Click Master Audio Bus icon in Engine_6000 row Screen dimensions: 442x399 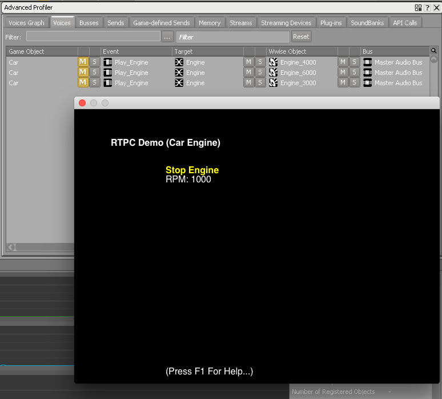[367, 73]
